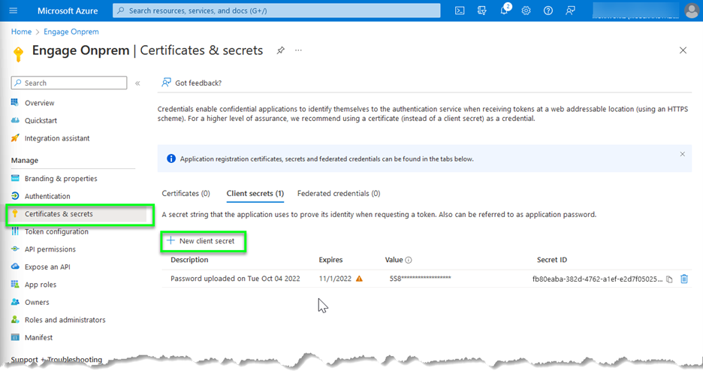This screenshot has height=371, width=703.
Task: Click the Help question mark icon
Action: (548, 11)
